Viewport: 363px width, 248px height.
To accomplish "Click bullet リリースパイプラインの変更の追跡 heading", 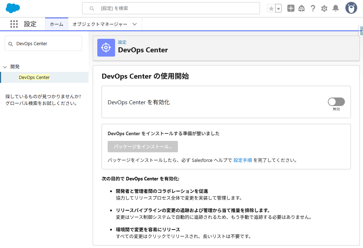I will (x=193, y=210).
